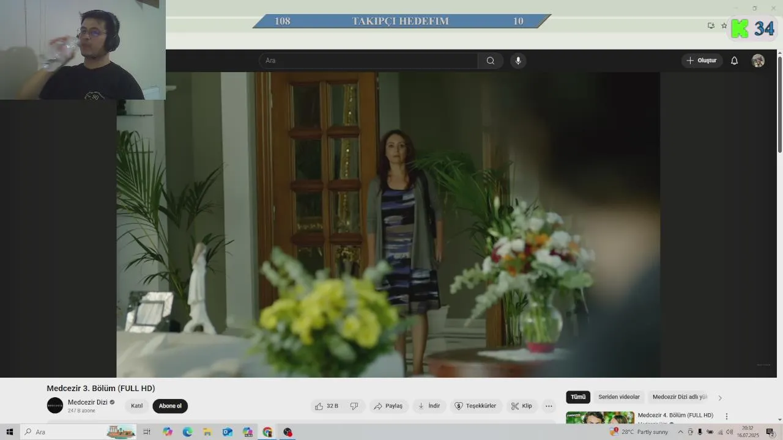Click the page vertical scrollbar thumb
783x440 pixels.
(779, 104)
